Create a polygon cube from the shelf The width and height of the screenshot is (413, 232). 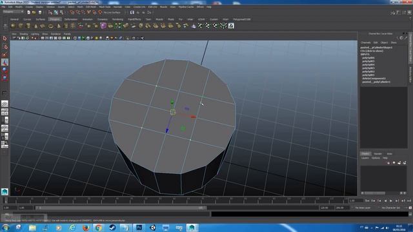tap(21, 26)
